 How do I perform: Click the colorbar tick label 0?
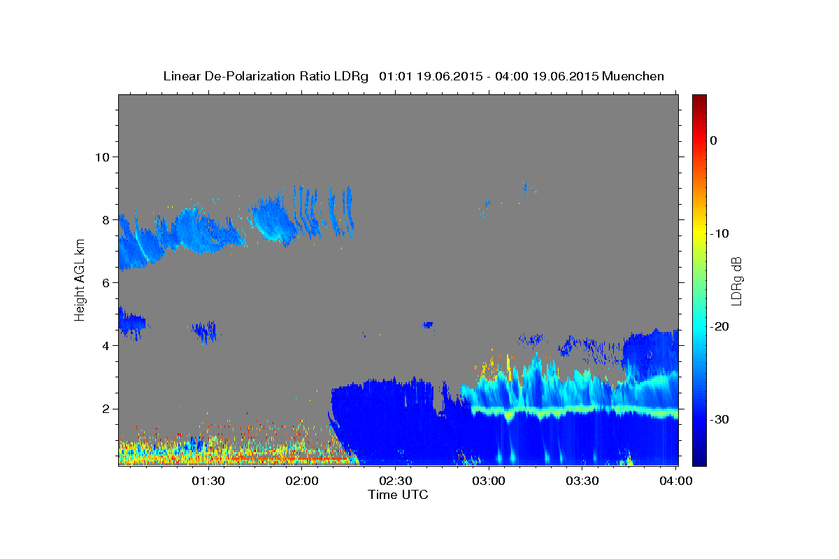(x=714, y=140)
